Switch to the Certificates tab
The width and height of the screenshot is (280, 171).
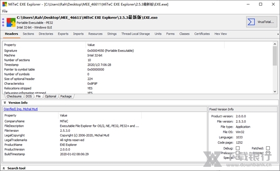(x=202, y=34)
